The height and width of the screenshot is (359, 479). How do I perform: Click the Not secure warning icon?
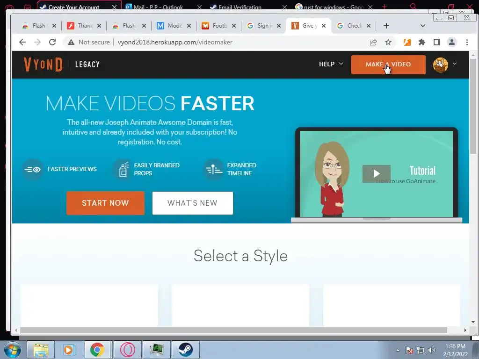(x=71, y=42)
